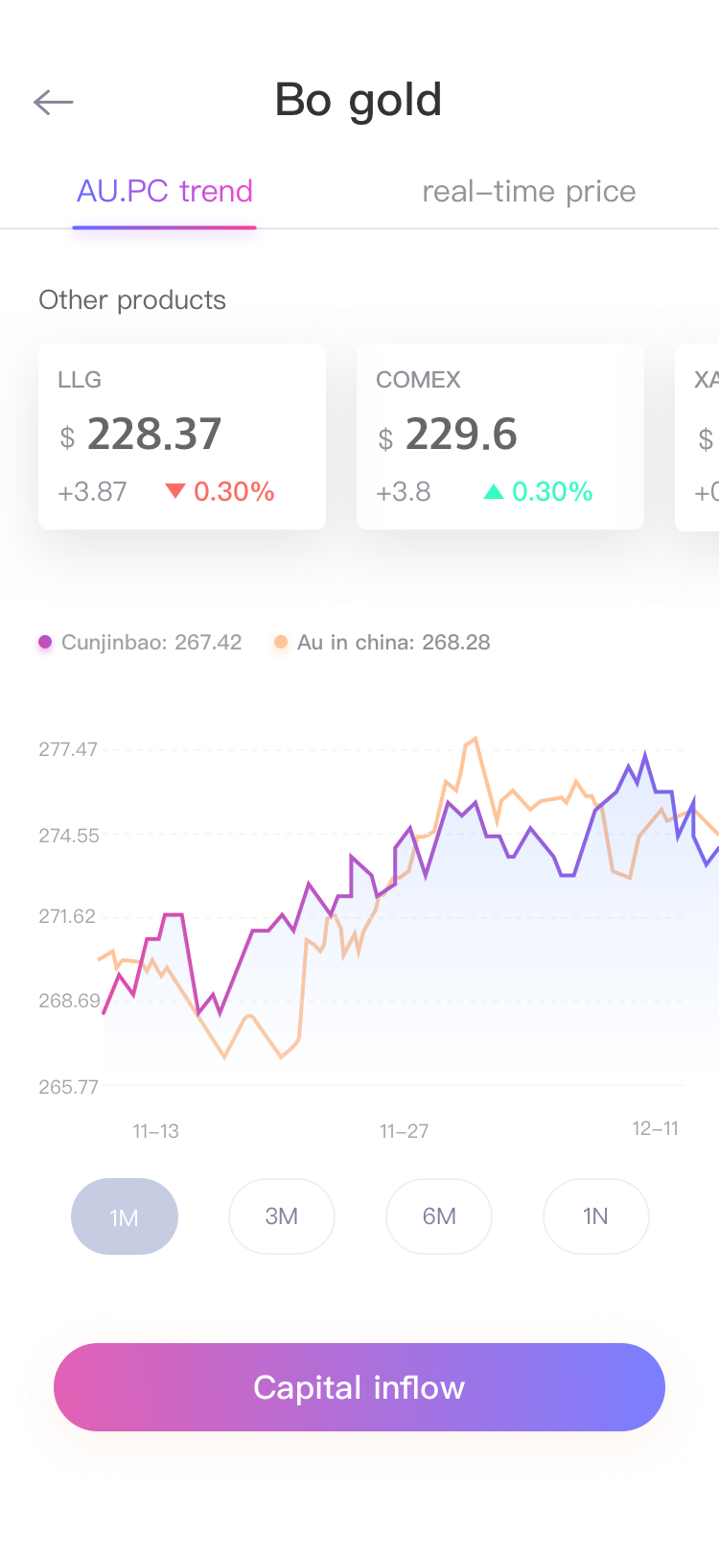Open the COMEX product card

(x=500, y=437)
